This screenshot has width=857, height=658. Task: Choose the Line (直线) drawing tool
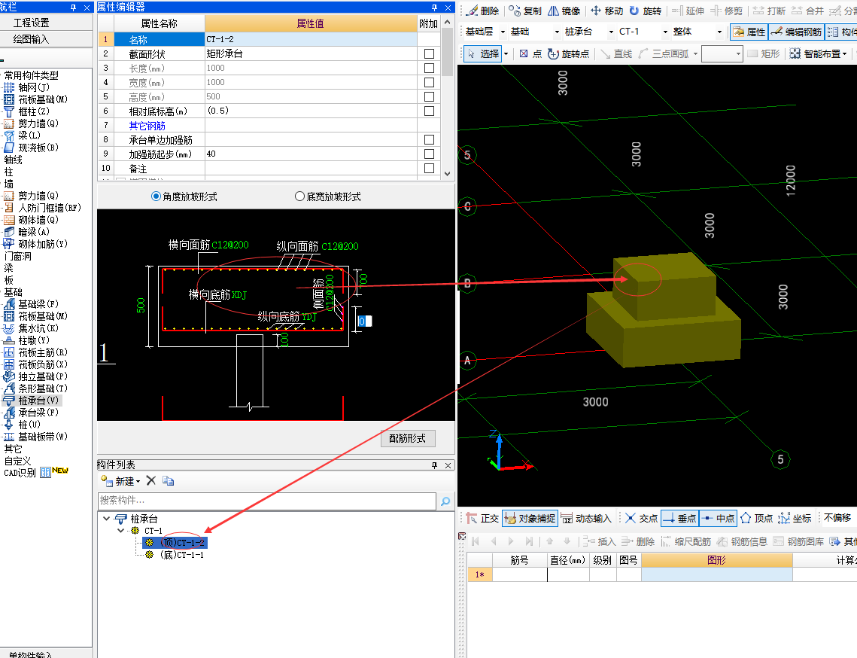pos(616,53)
